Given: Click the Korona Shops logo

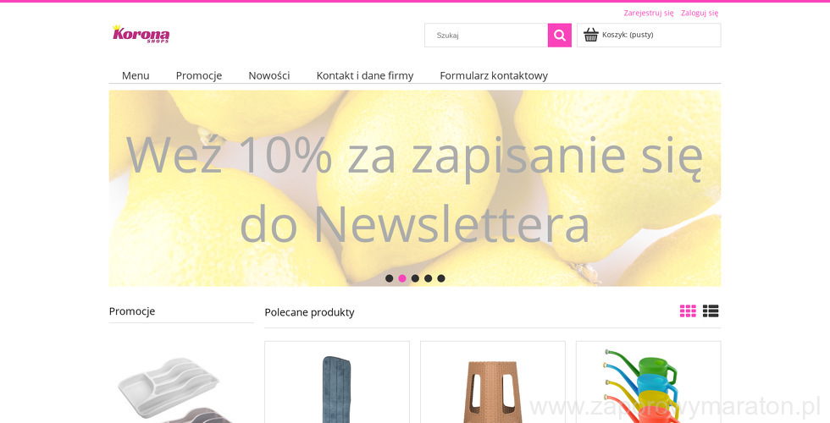Looking at the screenshot, I should click(141, 34).
